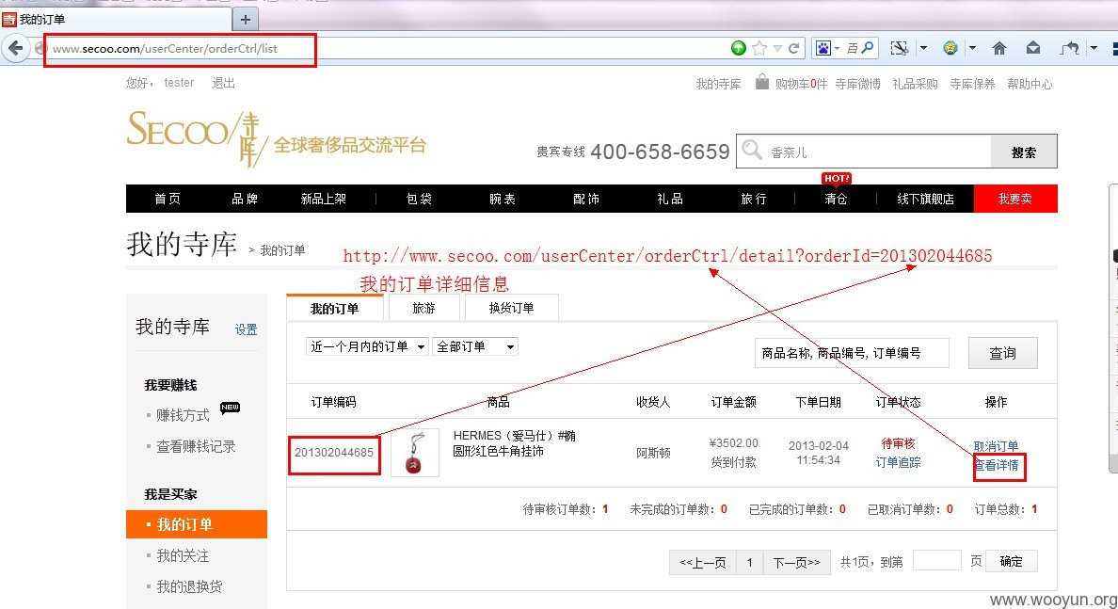Open 首页 in the navigation bar
Screen dimensions: 1118x609
tap(168, 199)
